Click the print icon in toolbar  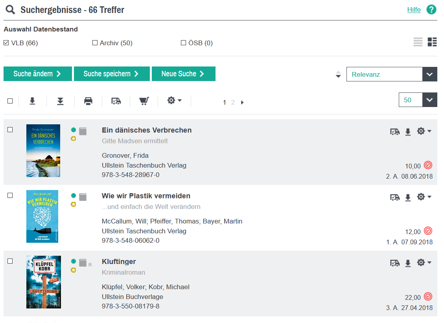88,102
